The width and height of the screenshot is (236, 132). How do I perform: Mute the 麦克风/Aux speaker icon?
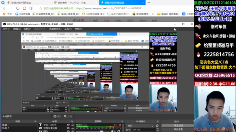[113, 131]
